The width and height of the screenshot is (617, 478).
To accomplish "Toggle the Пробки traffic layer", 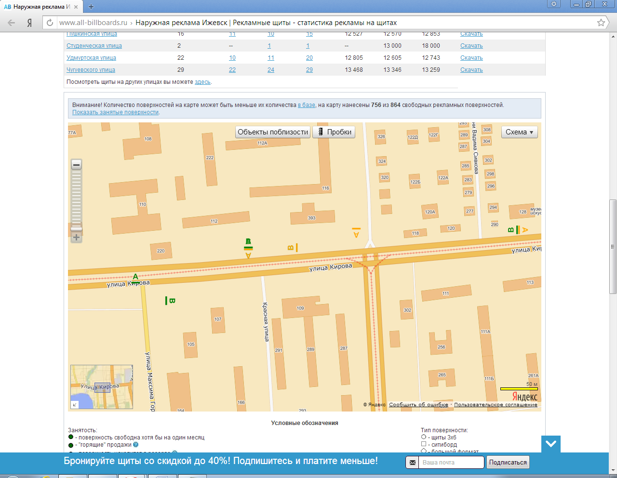I will (x=334, y=132).
